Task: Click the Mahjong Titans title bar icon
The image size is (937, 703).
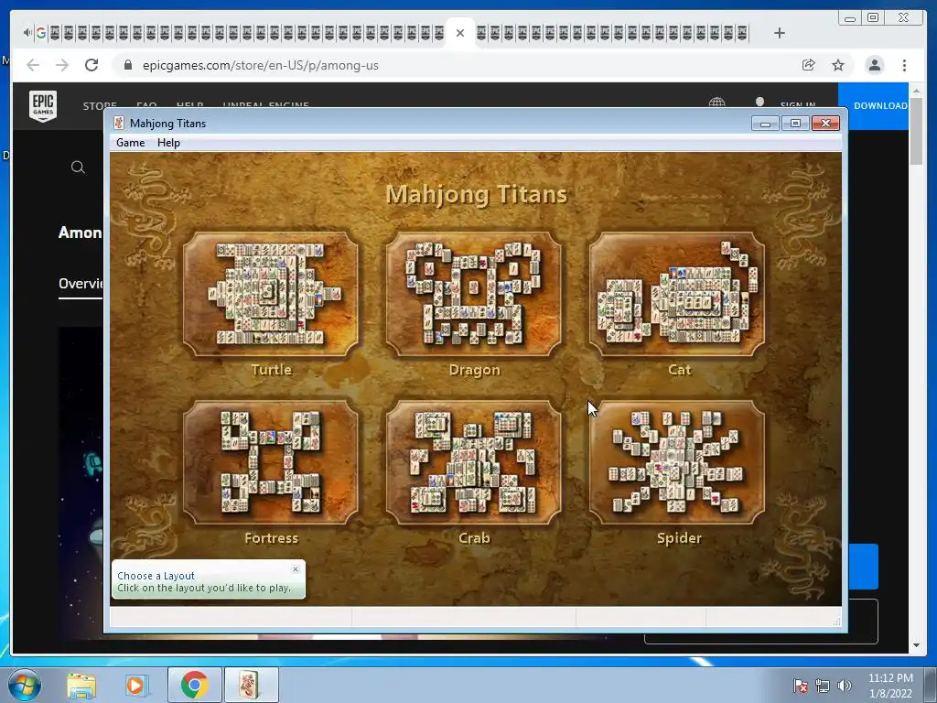Action: point(119,124)
